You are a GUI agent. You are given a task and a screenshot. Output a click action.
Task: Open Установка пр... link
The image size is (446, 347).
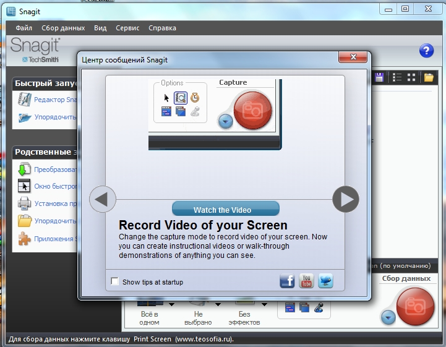tap(55, 203)
